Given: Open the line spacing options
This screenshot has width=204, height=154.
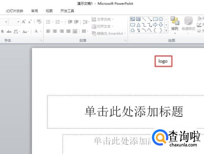Looking at the screenshot, I should [86, 22].
